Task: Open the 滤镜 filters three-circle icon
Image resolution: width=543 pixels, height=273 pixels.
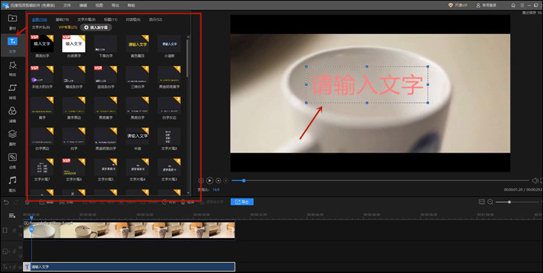Action: pos(12,111)
